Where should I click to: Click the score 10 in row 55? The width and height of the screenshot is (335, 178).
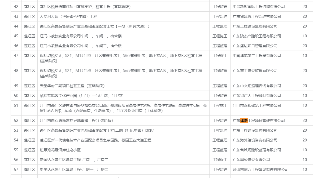click(x=305, y=150)
